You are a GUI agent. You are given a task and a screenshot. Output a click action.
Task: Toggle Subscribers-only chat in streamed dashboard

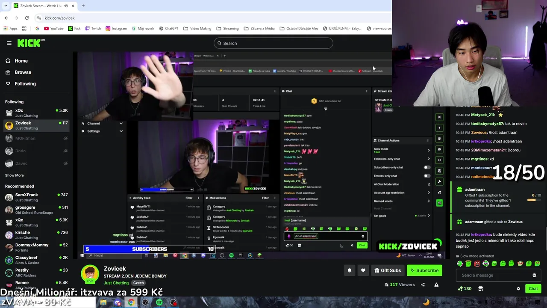click(x=427, y=167)
